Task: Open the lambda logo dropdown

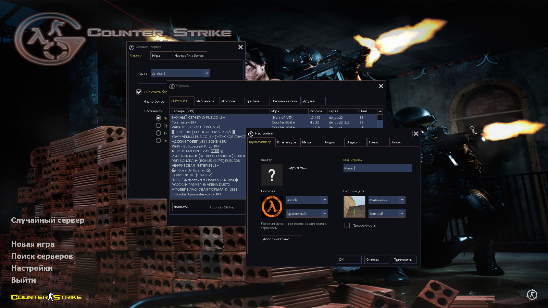Action: 324,200
